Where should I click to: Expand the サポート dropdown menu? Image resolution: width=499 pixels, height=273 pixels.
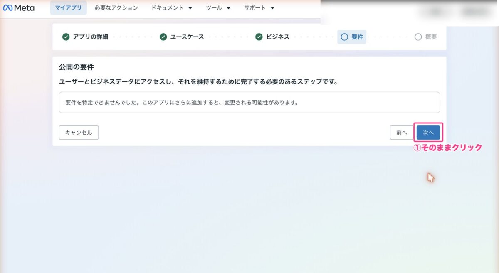259,8
